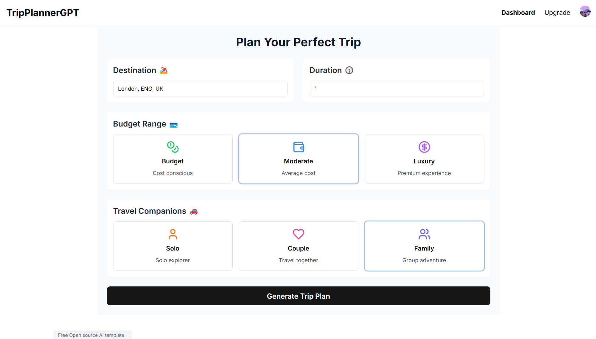Focus the Destination input field
Viewport: 596px width, 339px height.
200,88
